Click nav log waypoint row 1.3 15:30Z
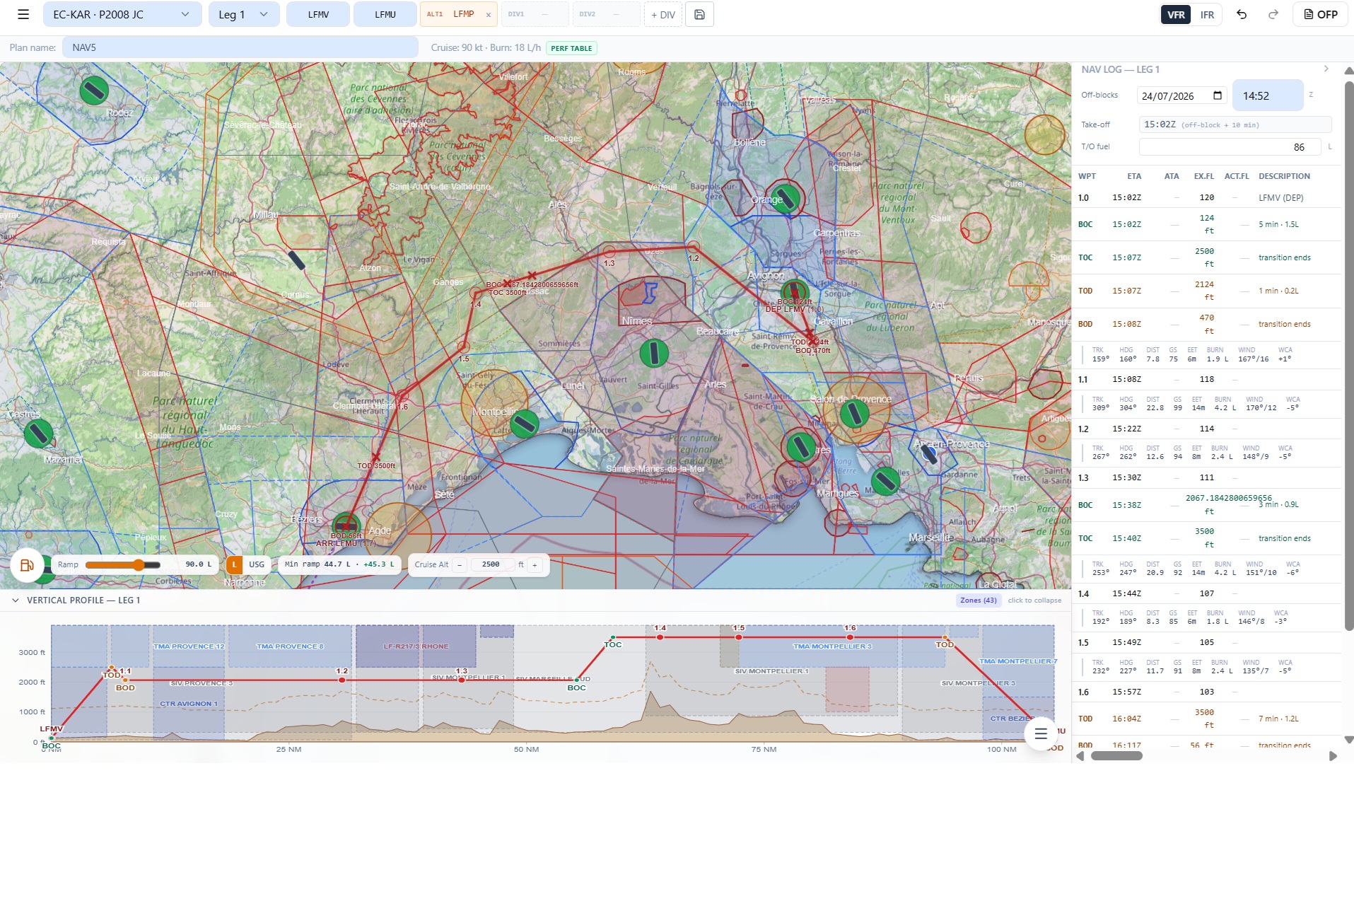Image resolution: width=1354 pixels, height=923 pixels. 1207,477
